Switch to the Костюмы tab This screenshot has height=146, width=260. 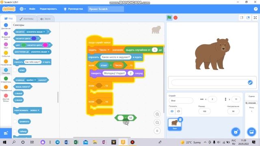click(x=26, y=19)
